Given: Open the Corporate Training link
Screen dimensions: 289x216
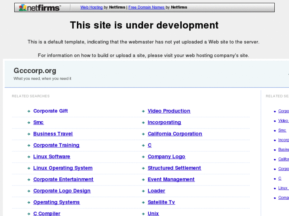Looking at the screenshot, I should click(56, 145).
